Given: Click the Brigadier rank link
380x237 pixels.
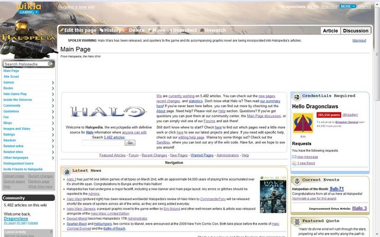Looking at the screenshot, I should (350, 115).
